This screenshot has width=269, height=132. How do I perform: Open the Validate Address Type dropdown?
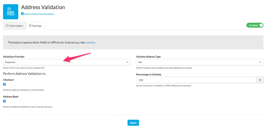(200, 62)
